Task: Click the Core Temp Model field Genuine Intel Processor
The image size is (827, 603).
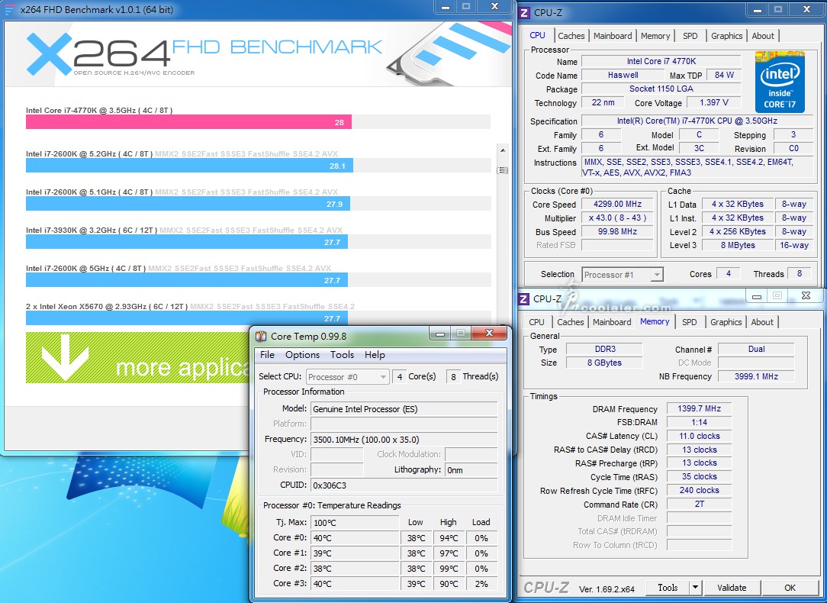Action: pos(404,409)
